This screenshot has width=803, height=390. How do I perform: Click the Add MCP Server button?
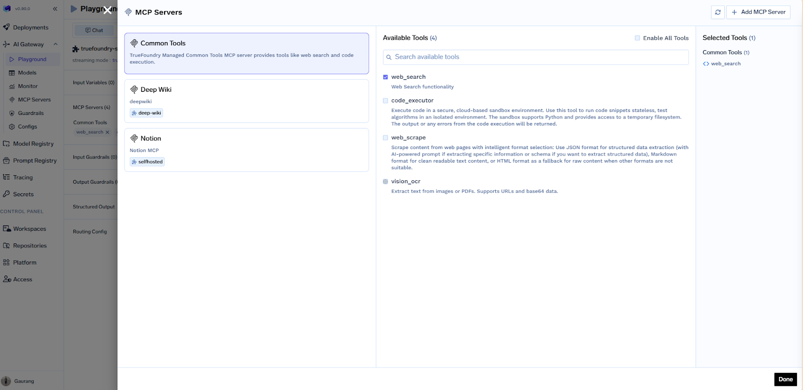point(758,12)
